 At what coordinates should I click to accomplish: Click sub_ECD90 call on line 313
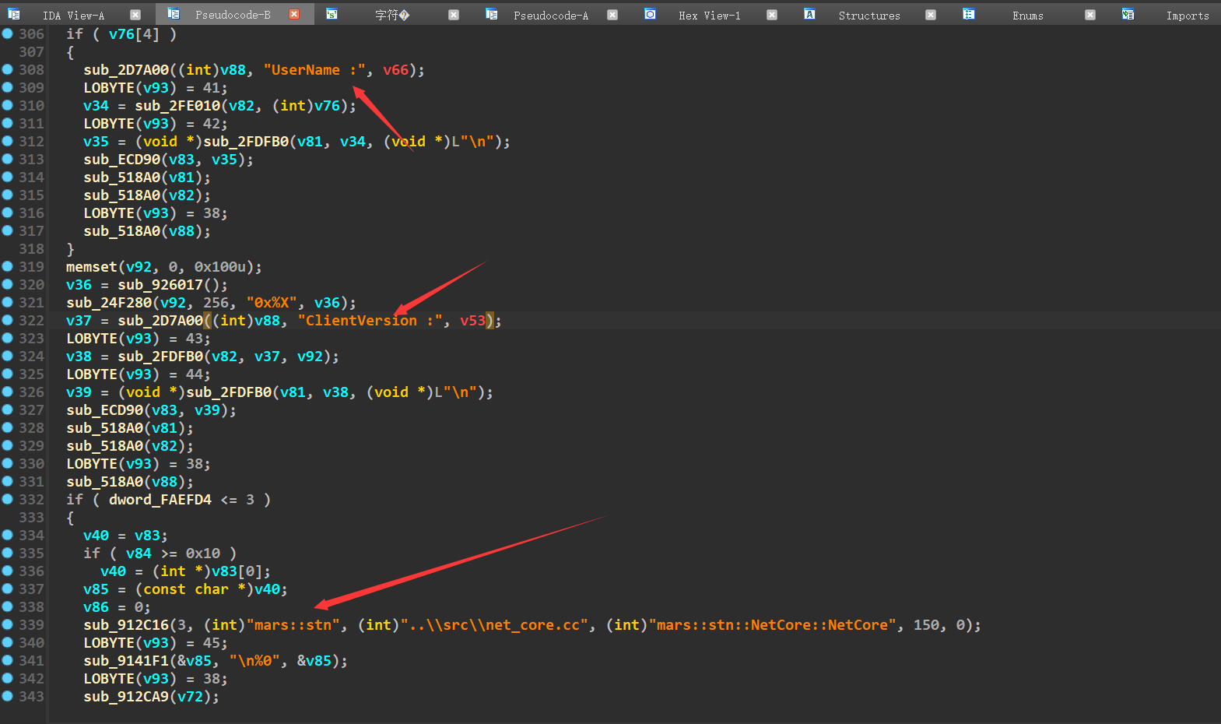[x=122, y=160]
